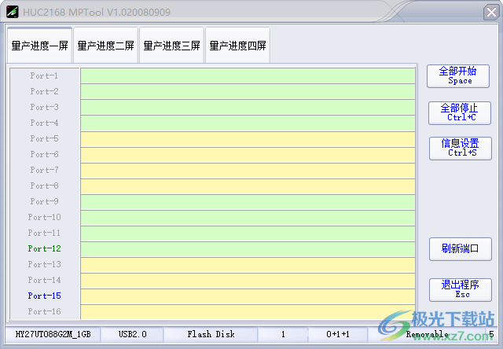Select the Port-3 label
Screen dimensions: 503x349
(44, 107)
